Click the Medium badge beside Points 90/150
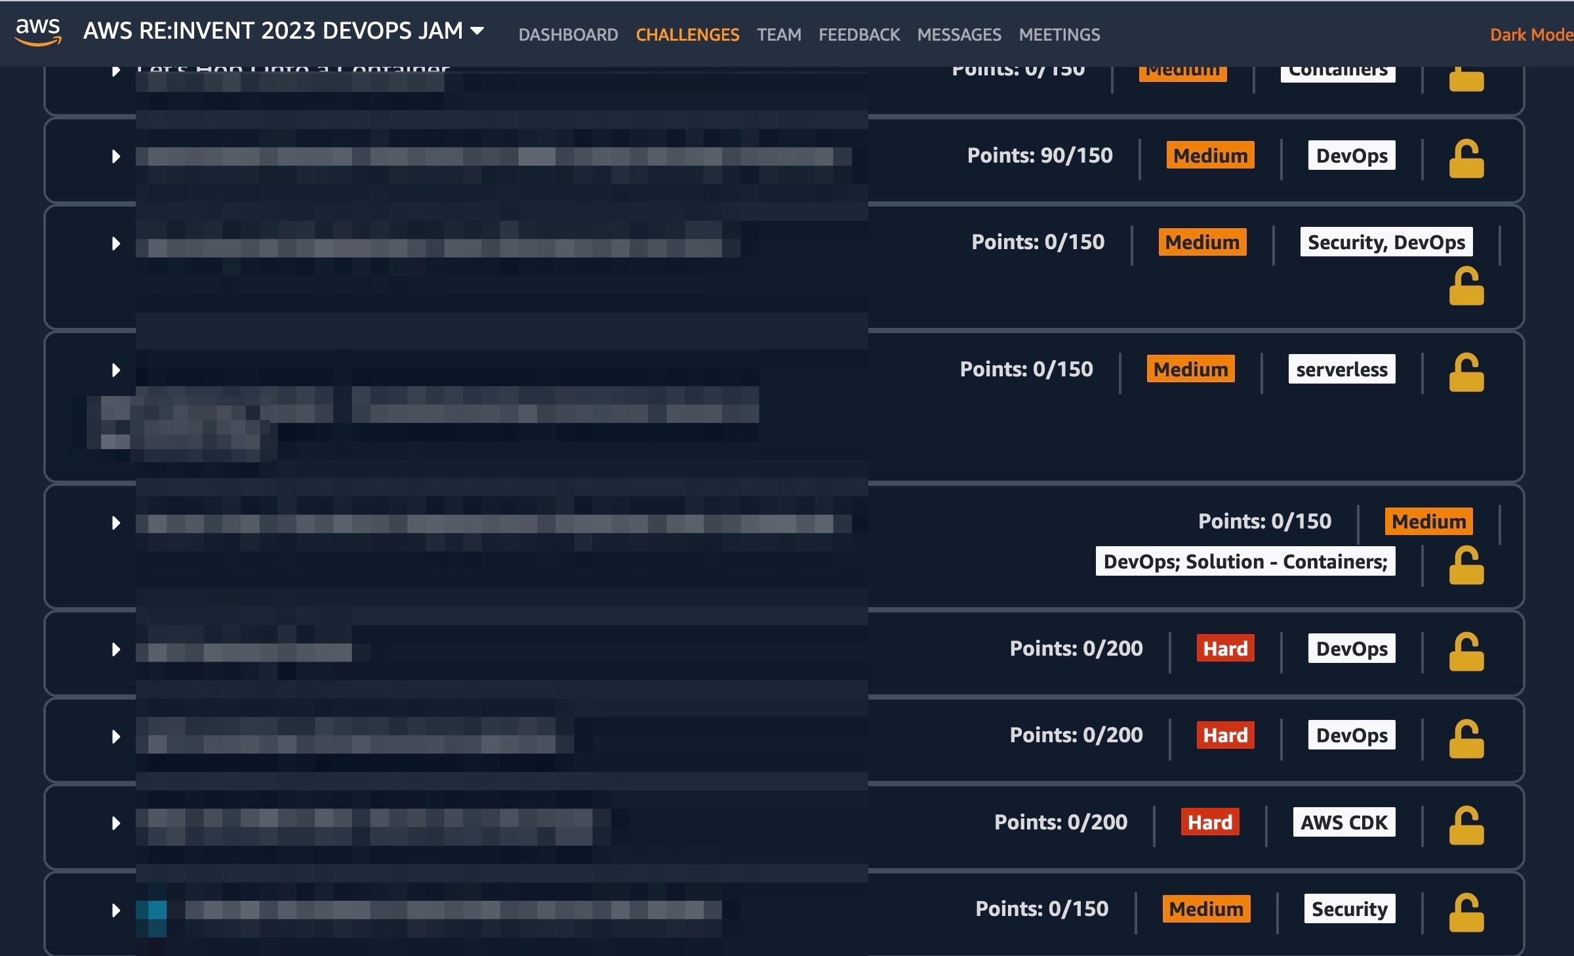This screenshot has height=956, width=1574. click(x=1210, y=155)
